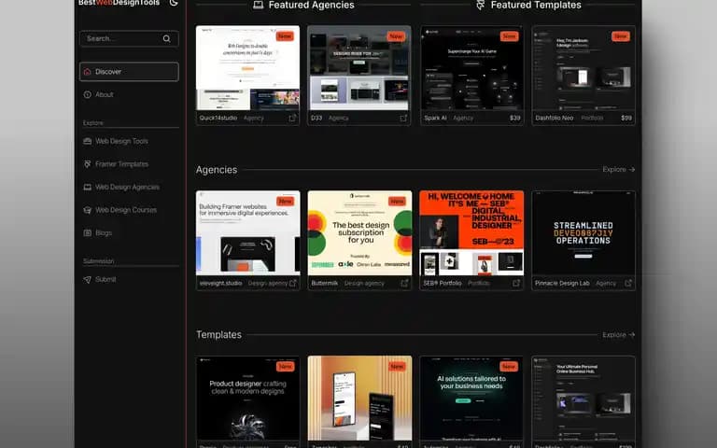The height and width of the screenshot is (448, 717).
Task: Click BestWebDesignTools logo
Action: click(119, 3)
